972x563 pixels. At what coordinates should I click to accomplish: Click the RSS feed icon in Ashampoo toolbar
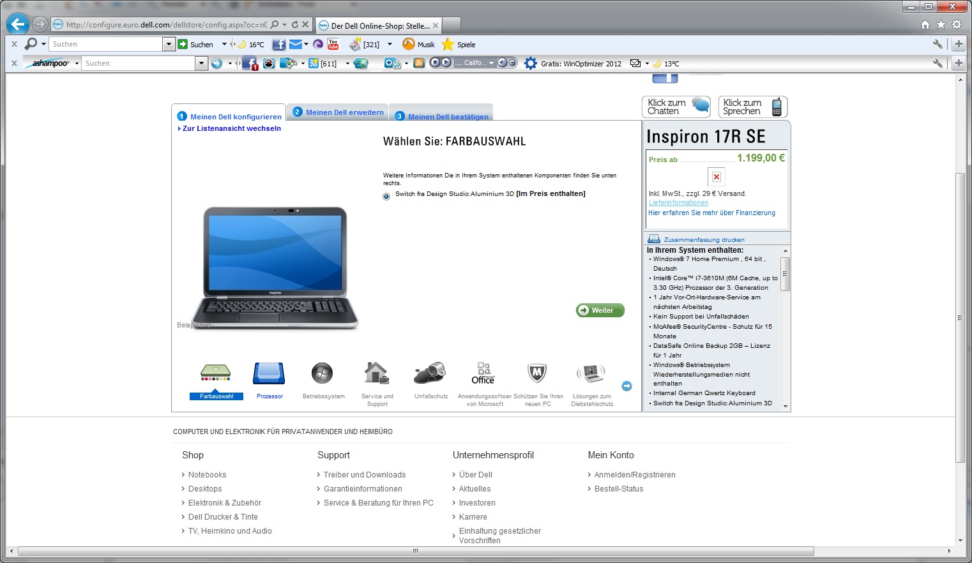pos(419,63)
